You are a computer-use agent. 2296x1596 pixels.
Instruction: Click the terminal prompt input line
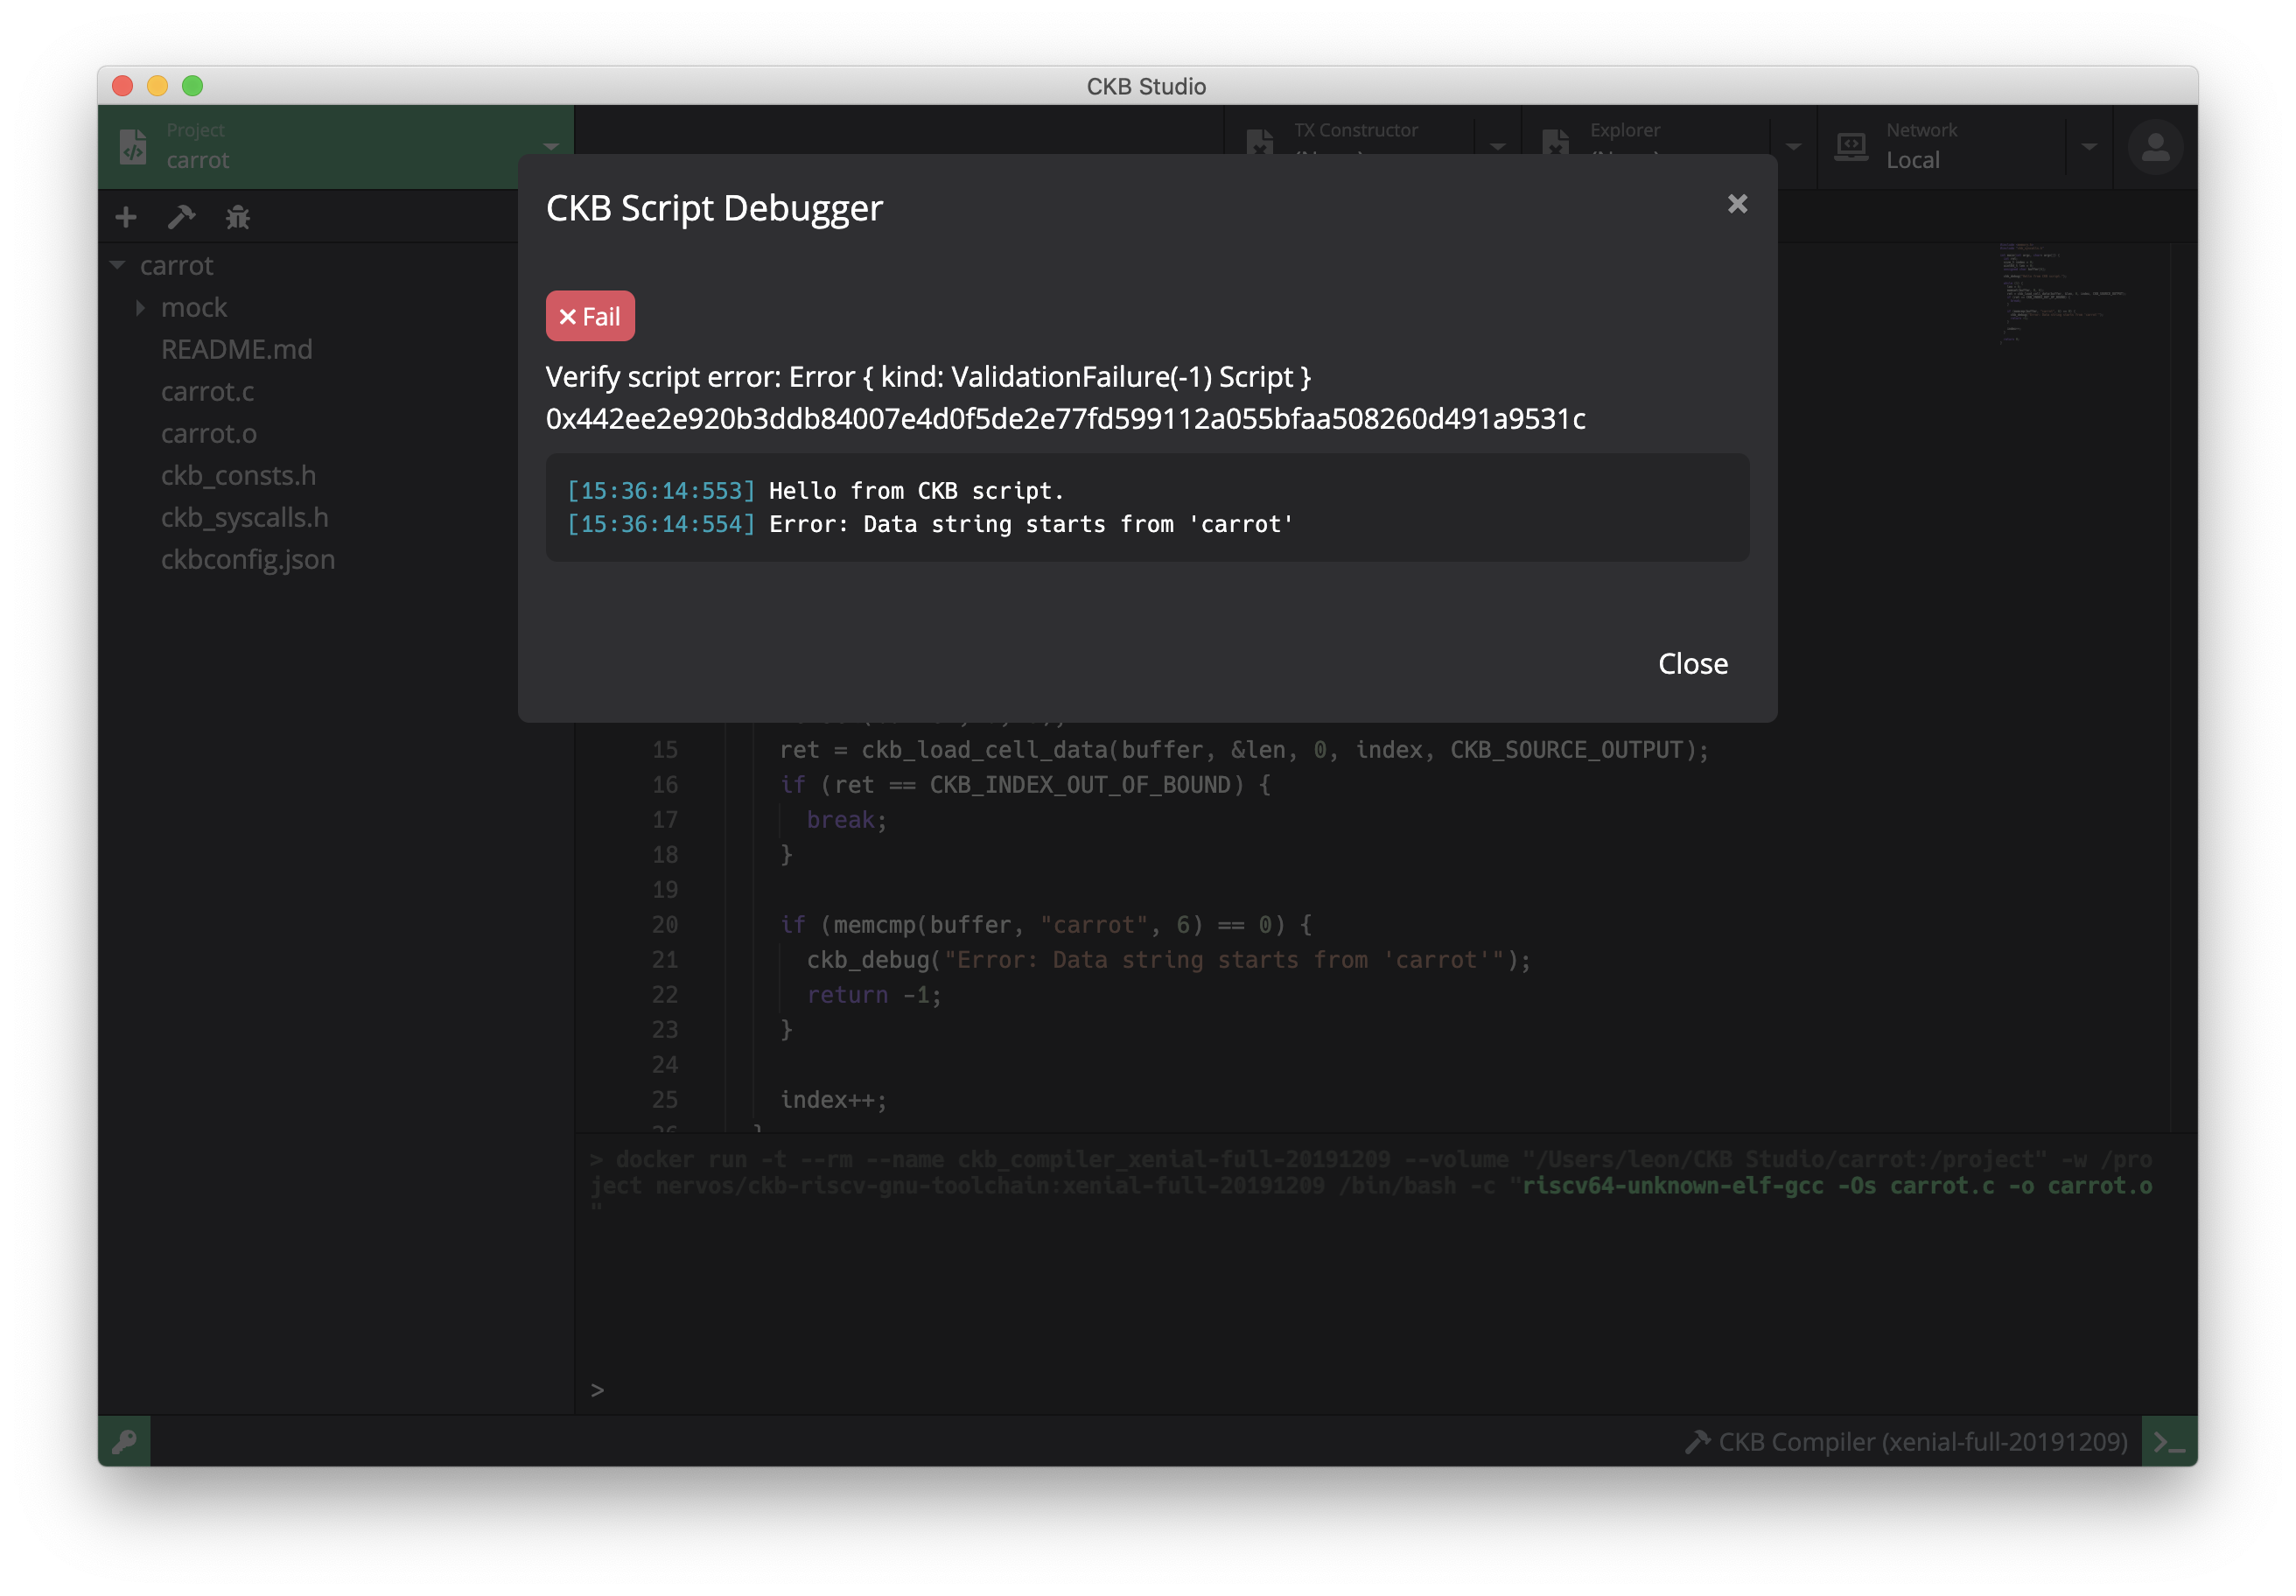900,1390
